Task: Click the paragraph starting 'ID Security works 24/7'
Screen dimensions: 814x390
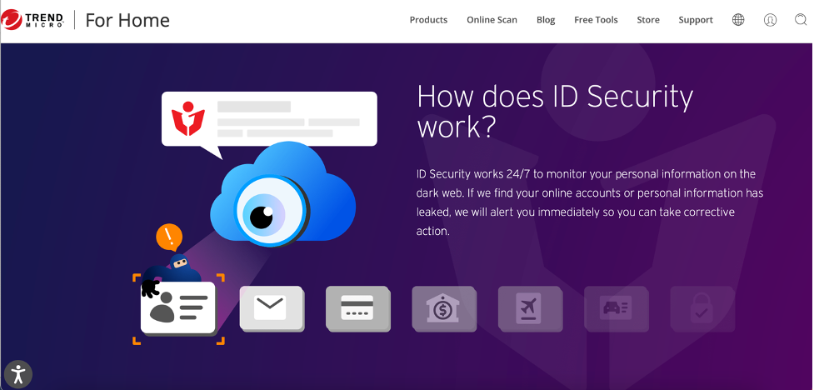Action: (x=590, y=202)
